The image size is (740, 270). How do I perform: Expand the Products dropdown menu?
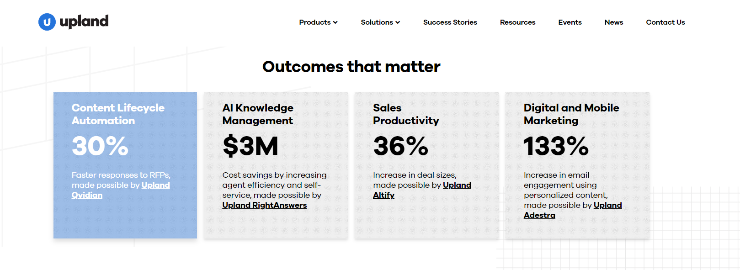point(315,22)
